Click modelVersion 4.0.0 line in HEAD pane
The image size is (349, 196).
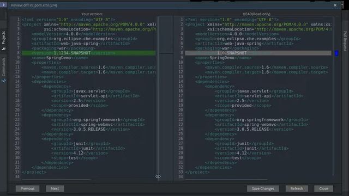click(237, 34)
